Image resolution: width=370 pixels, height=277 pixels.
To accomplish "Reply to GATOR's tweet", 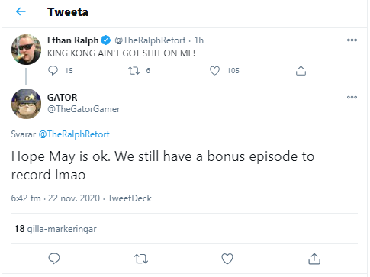I will [x=54, y=259].
